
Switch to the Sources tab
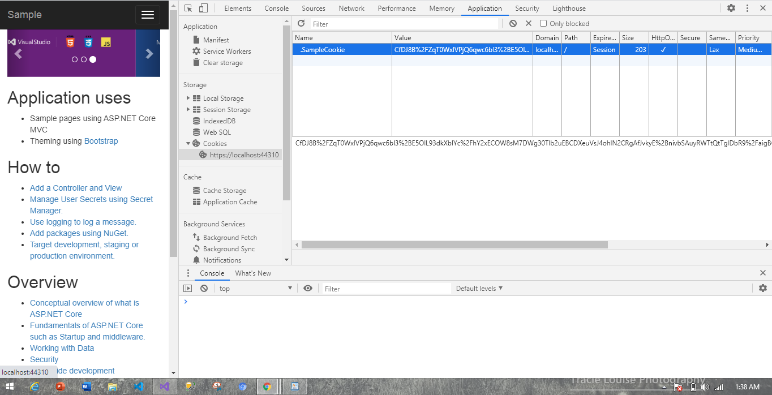(x=314, y=8)
